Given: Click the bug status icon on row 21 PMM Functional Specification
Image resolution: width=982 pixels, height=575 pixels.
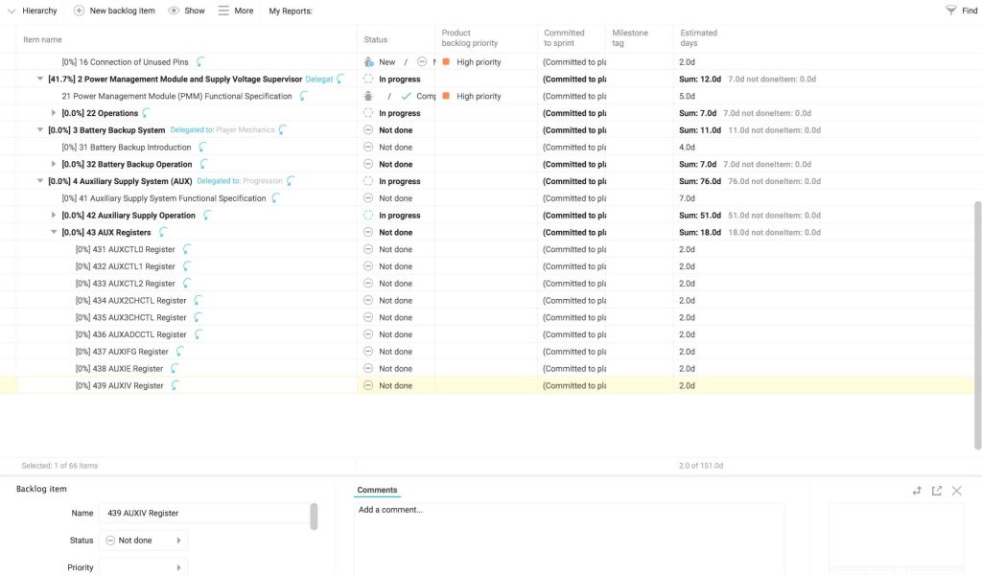Looking at the screenshot, I should coord(368,96).
